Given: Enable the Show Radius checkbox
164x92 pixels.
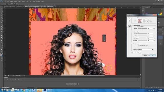Looking at the screenshot, I should (144, 20).
